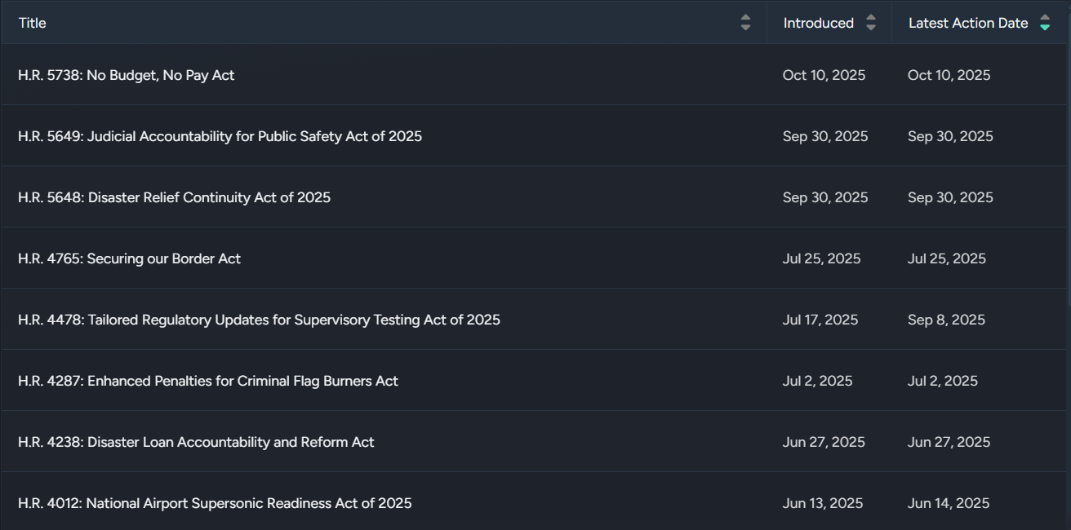This screenshot has width=1071, height=530.
Task: Select H.R. 4238 Disaster Loan Accountability Act
Action: [196, 442]
